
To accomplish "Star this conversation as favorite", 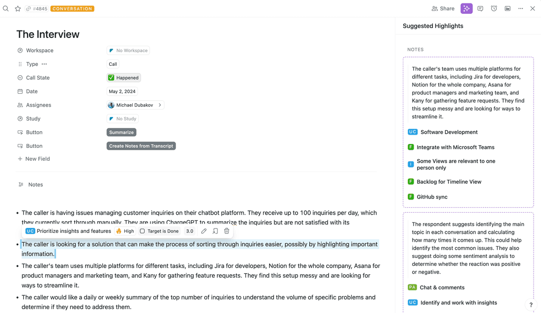I will click(x=18, y=8).
